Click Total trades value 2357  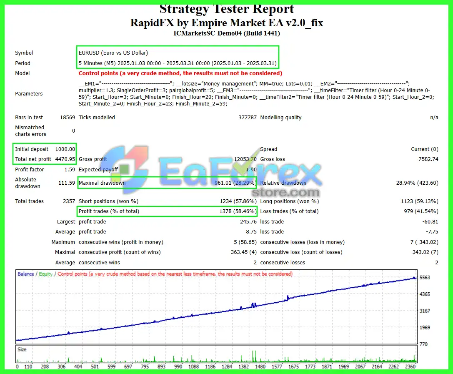click(x=69, y=201)
